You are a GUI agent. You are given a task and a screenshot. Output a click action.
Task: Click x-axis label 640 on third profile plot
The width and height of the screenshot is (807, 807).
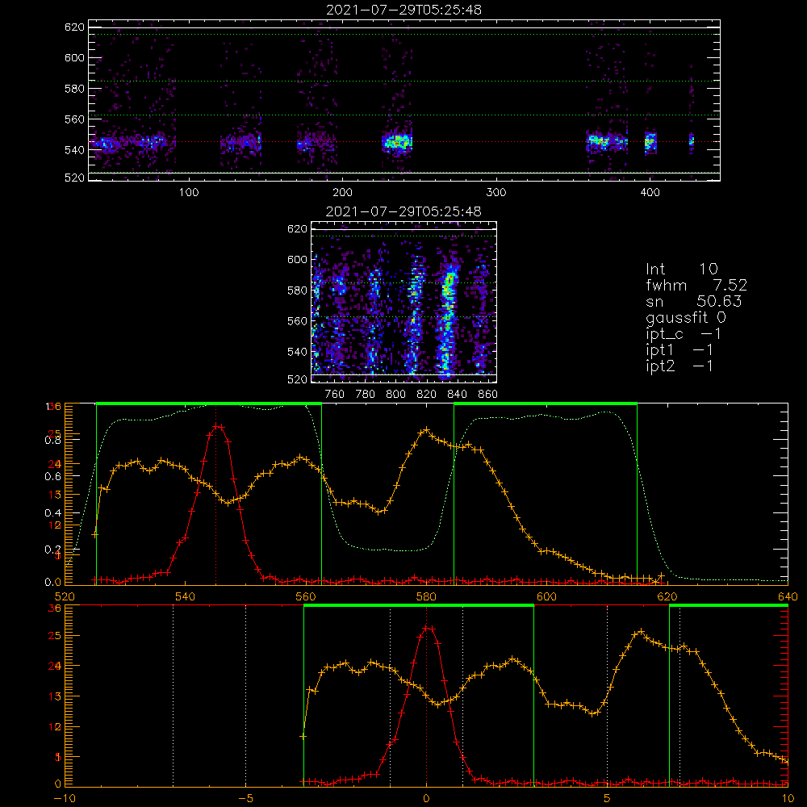788,596
